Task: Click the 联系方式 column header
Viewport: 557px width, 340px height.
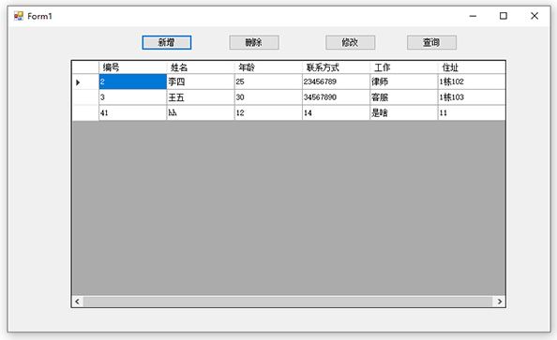Action: pyautogui.click(x=336, y=67)
